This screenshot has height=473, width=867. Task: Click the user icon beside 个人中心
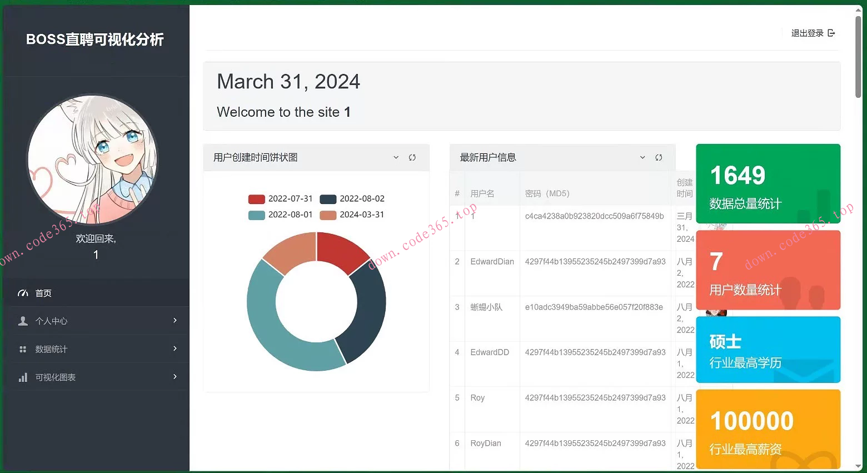(23, 321)
